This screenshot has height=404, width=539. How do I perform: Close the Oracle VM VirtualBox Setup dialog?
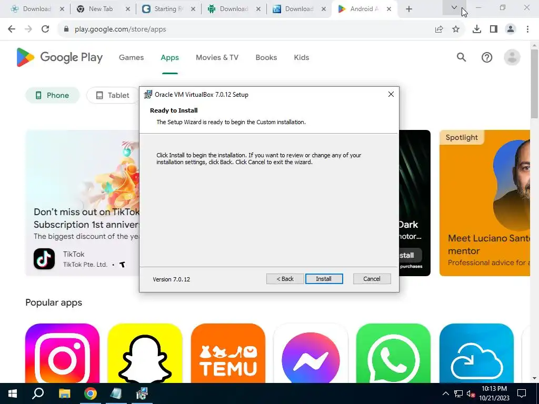[x=391, y=94]
